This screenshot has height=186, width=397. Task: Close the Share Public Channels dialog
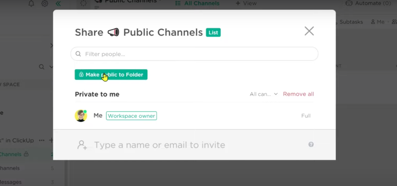coord(309,31)
